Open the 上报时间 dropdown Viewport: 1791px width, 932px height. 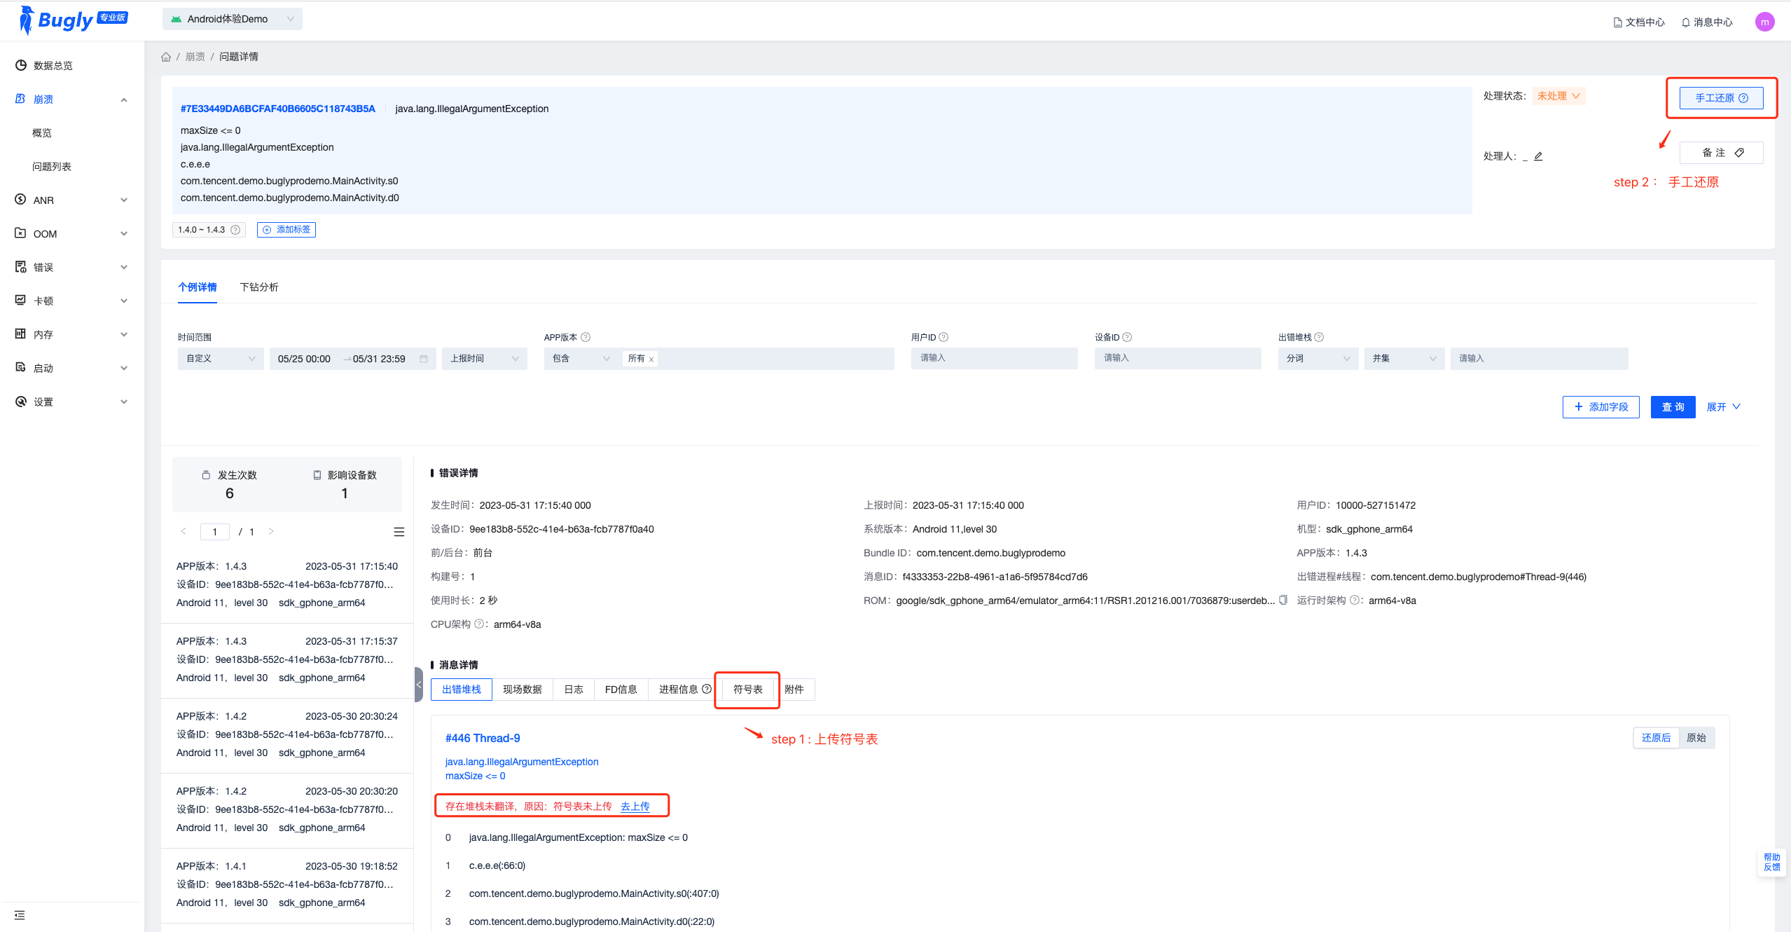pos(484,359)
